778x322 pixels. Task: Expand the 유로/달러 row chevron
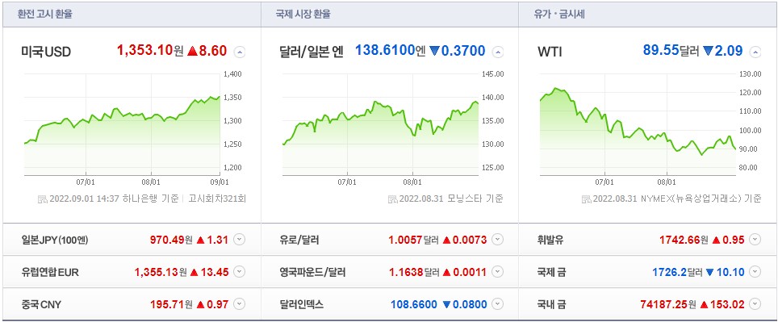(x=498, y=240)
